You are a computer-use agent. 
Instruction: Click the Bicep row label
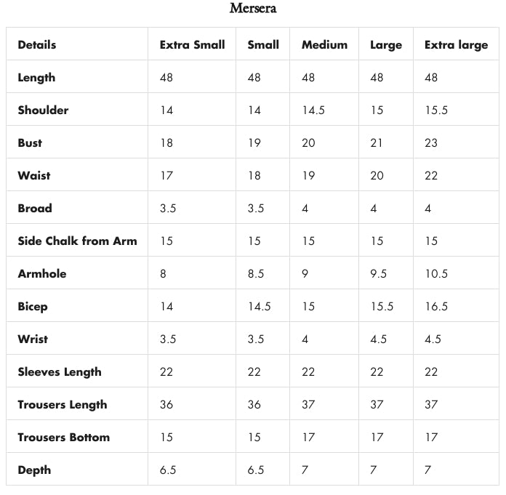tap(33, 307)
